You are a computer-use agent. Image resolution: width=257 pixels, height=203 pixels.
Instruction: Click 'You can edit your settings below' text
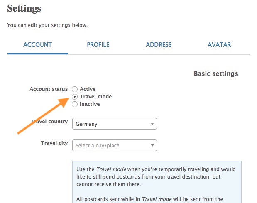click(47, 25)
